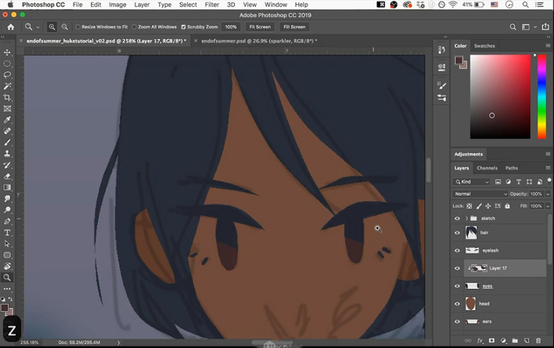Switch to the Channels tab
This screenshot has height=348, width=554.
(x=487, y=168)
